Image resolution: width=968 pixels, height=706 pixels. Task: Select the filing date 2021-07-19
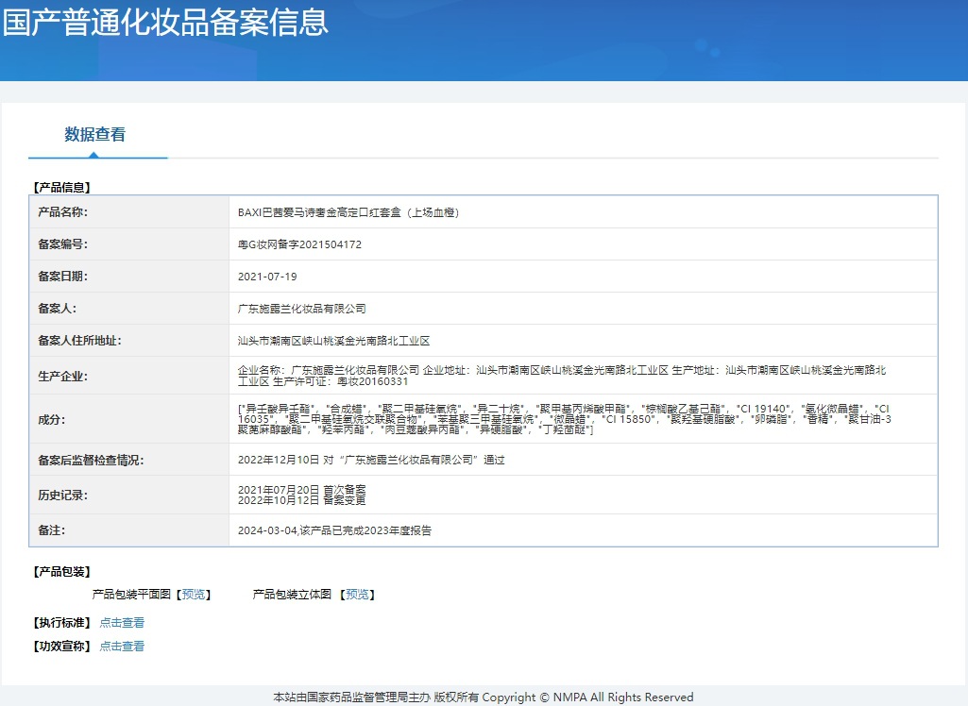267,277
